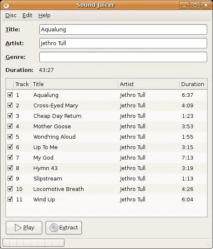Open the Edit menu
Image resolution: width=213 pixels, height=249 pixels.
pyautogui.click(x=27, y=15)
